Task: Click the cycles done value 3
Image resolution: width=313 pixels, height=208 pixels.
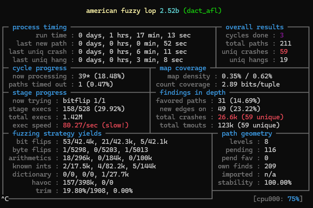Action: click(x=282, y=35)
